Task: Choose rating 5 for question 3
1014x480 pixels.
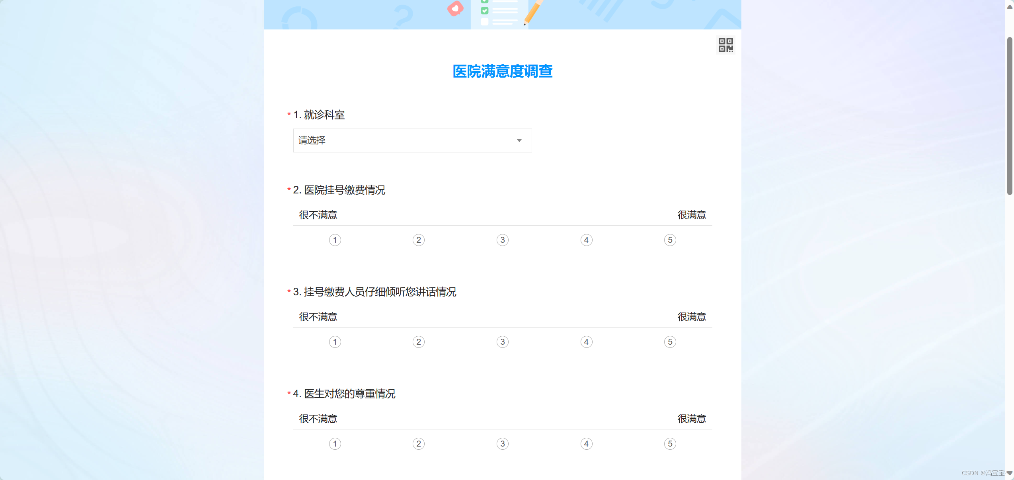Action: (670, 341)
